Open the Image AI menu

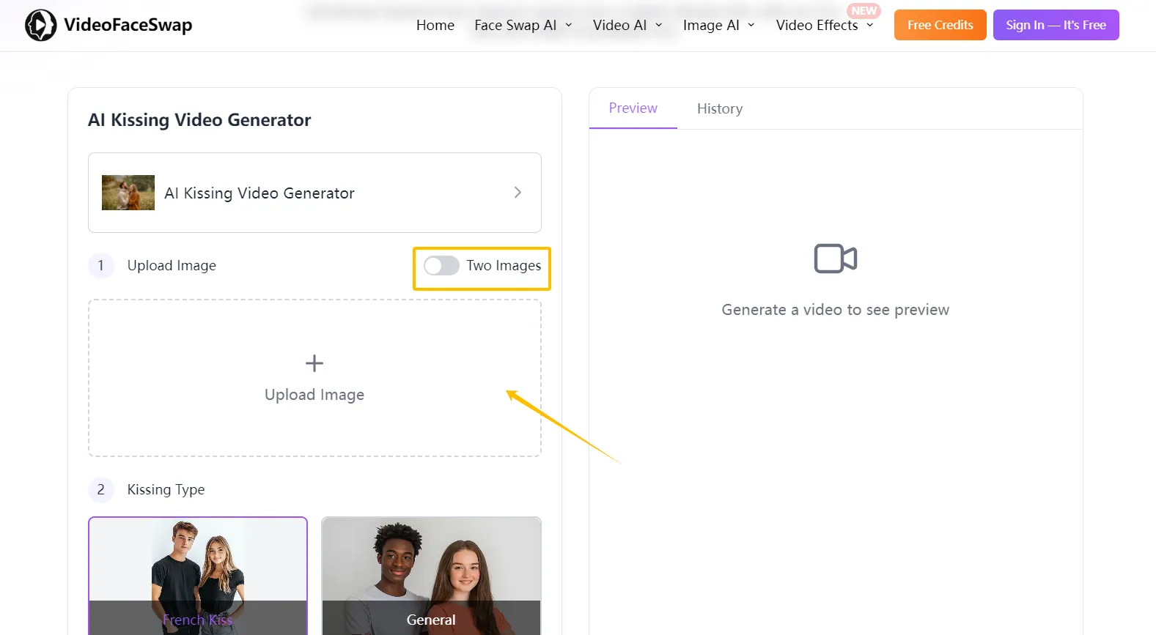click(x=711, y=25)
